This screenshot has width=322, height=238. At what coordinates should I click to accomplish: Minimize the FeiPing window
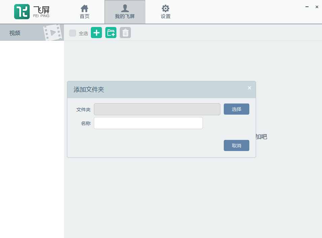coord(307,7)
